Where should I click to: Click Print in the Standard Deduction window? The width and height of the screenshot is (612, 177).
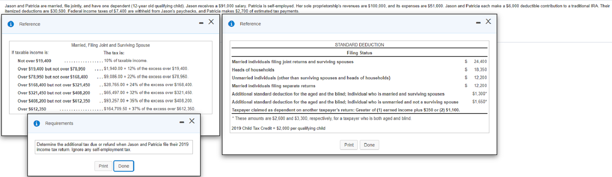pyautogui.click(x=349, y=145)
